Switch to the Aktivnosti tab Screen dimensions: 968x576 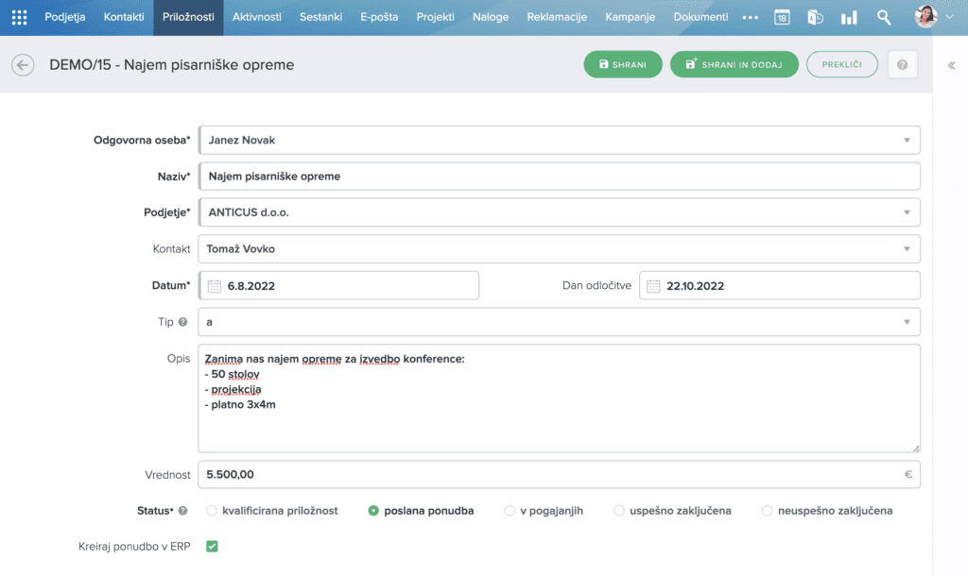coord(257,17)
